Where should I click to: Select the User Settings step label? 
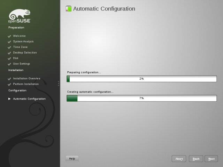pyautogui.click(x=22, y=64)
